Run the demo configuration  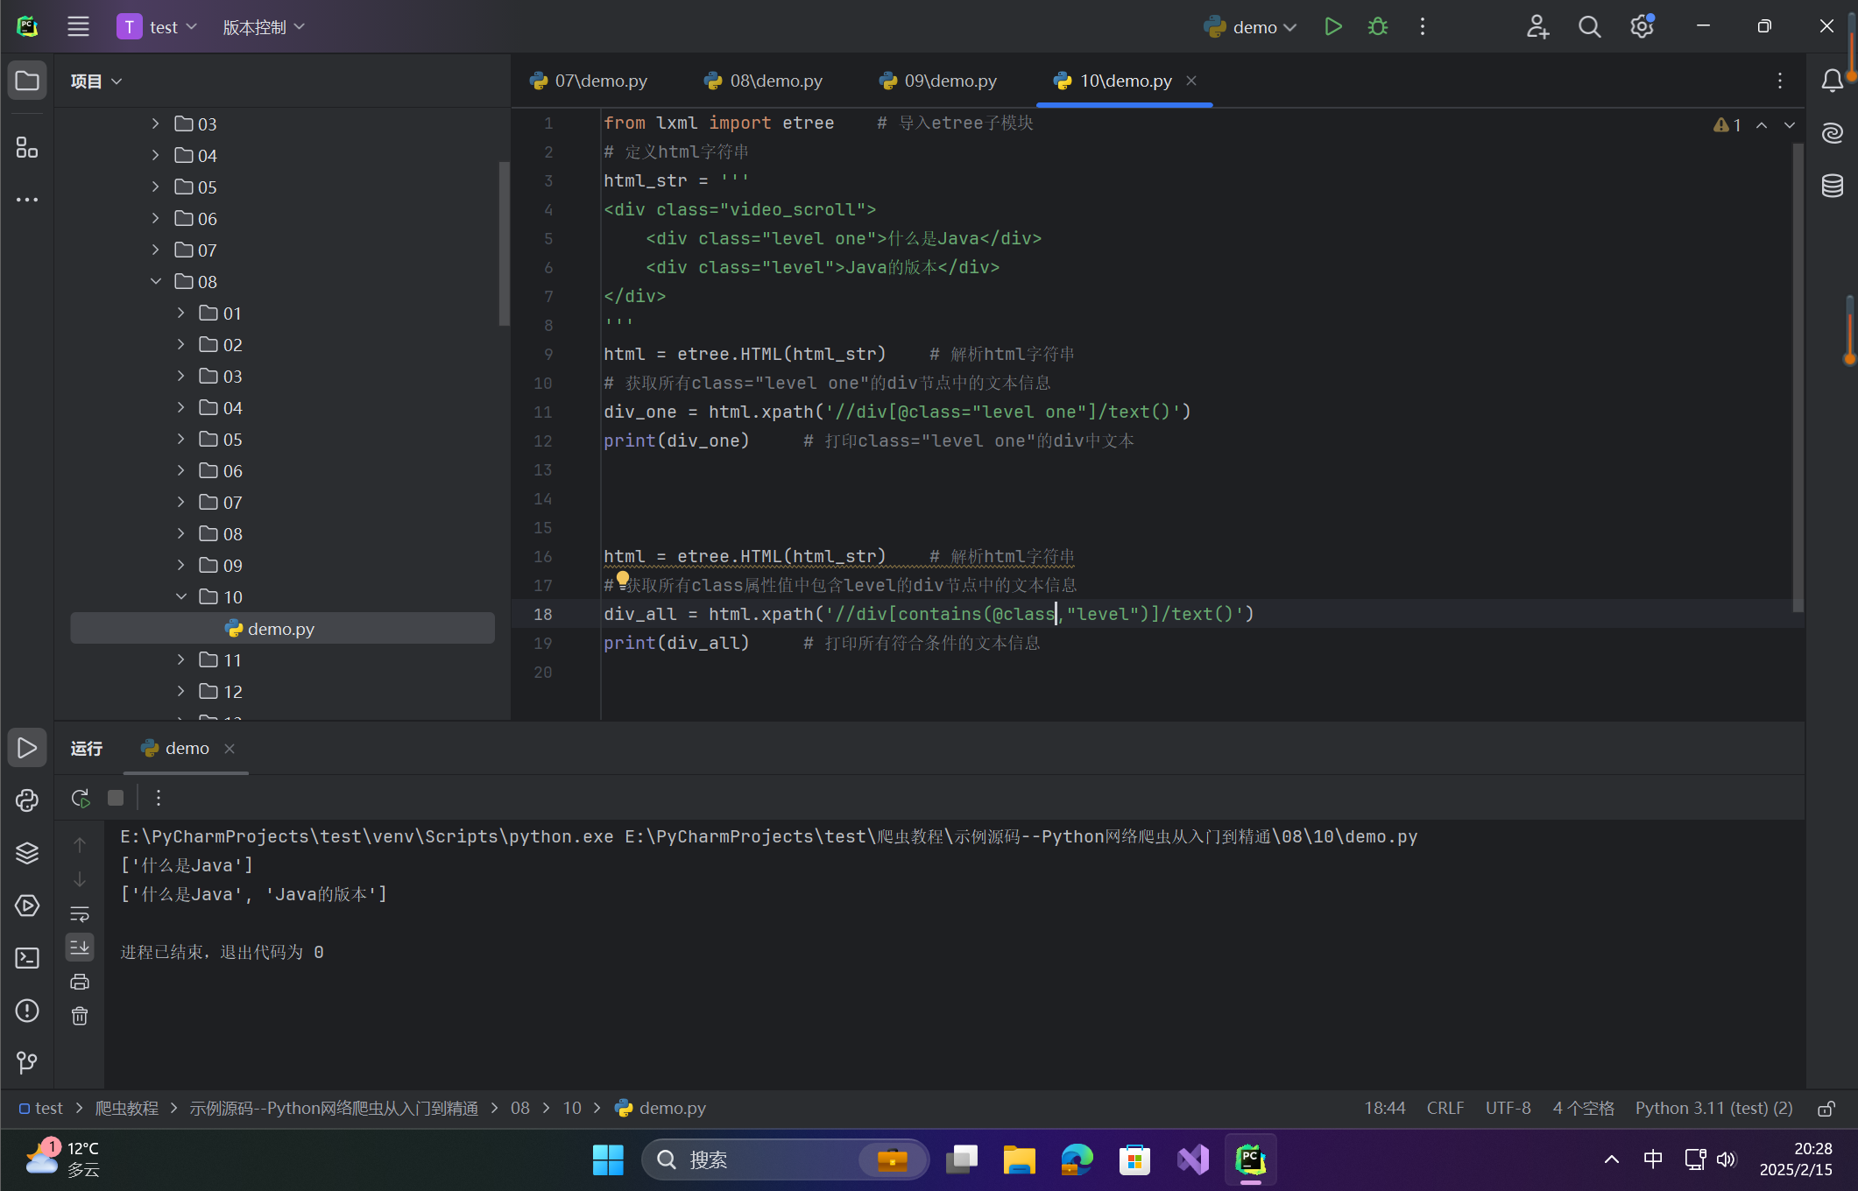[x=1332, y=27]
